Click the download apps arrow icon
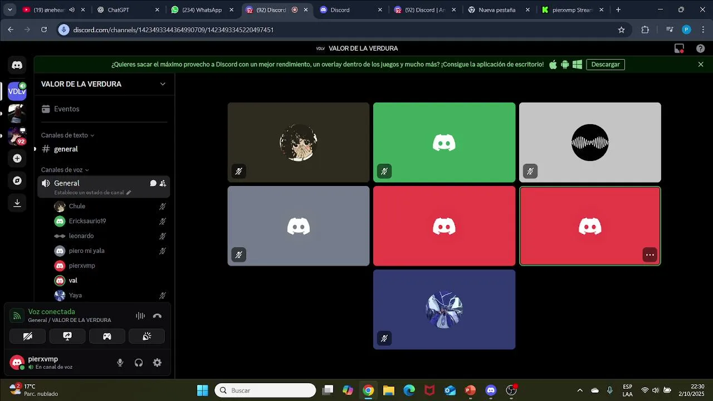This screenshot has height=401, width=713. 17,203
